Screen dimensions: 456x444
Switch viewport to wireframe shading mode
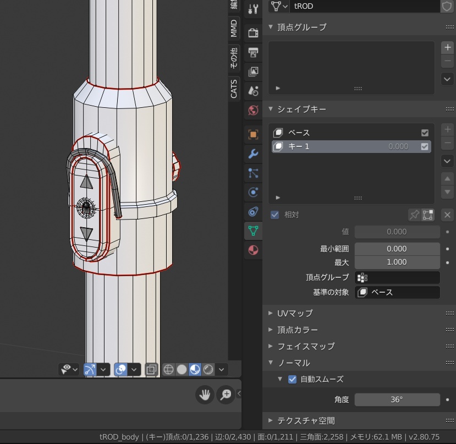tap(168, 369)
